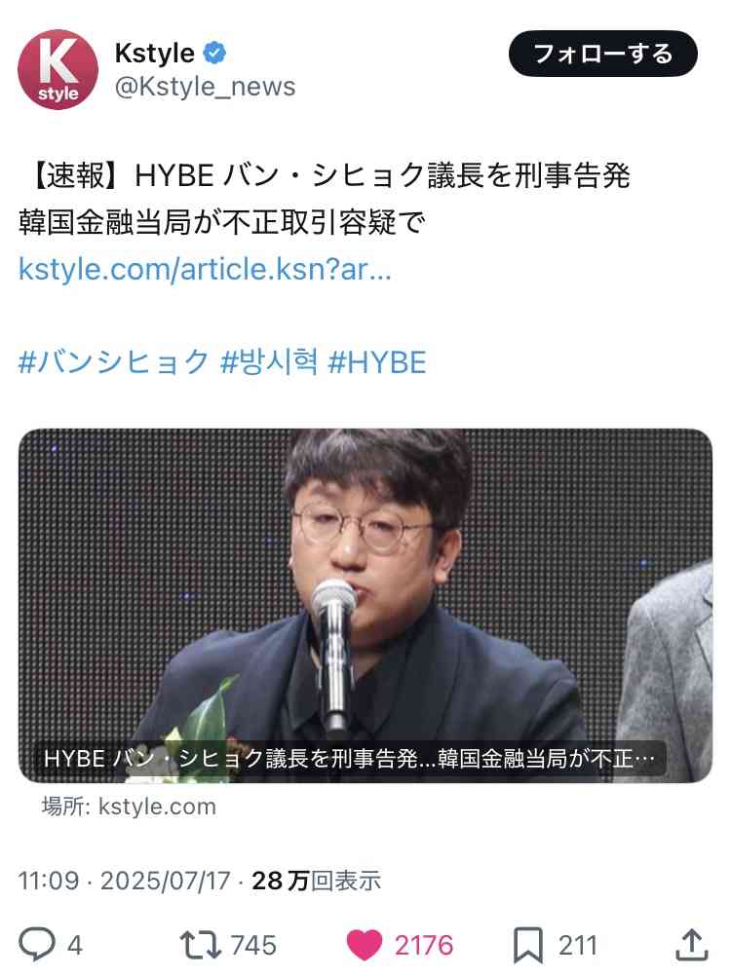Image resolution: width=731 pixels, height=977 pixels.
Task: Follow Kstyle with フォローする button
Action: pos(603,54)
